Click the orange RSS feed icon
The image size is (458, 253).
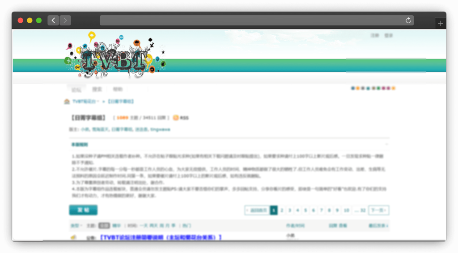point(175,118)
